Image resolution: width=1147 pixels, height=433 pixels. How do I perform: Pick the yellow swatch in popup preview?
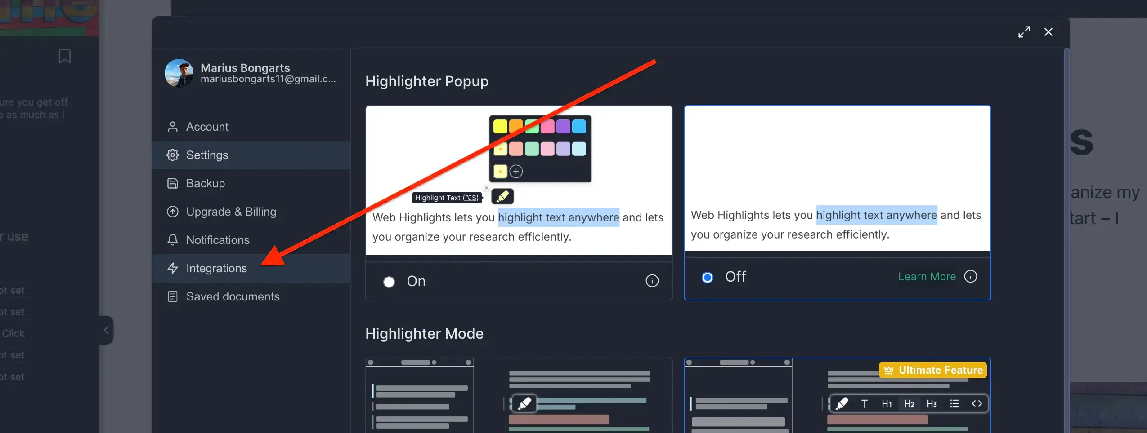click(500, 127)
